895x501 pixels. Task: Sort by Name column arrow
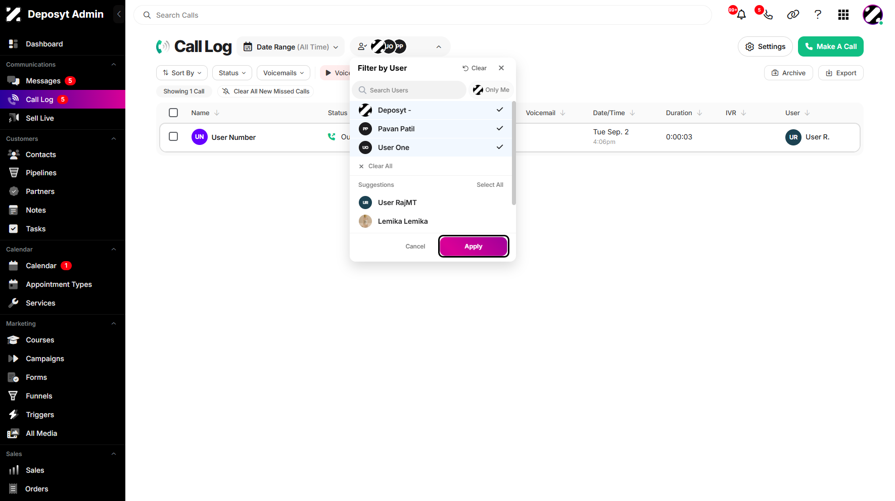[x=217, y=113]
